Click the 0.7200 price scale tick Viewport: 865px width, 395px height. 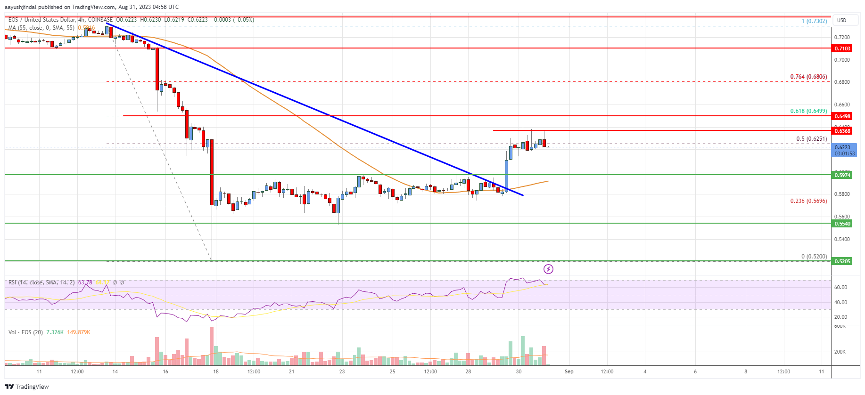coord(842,37)
